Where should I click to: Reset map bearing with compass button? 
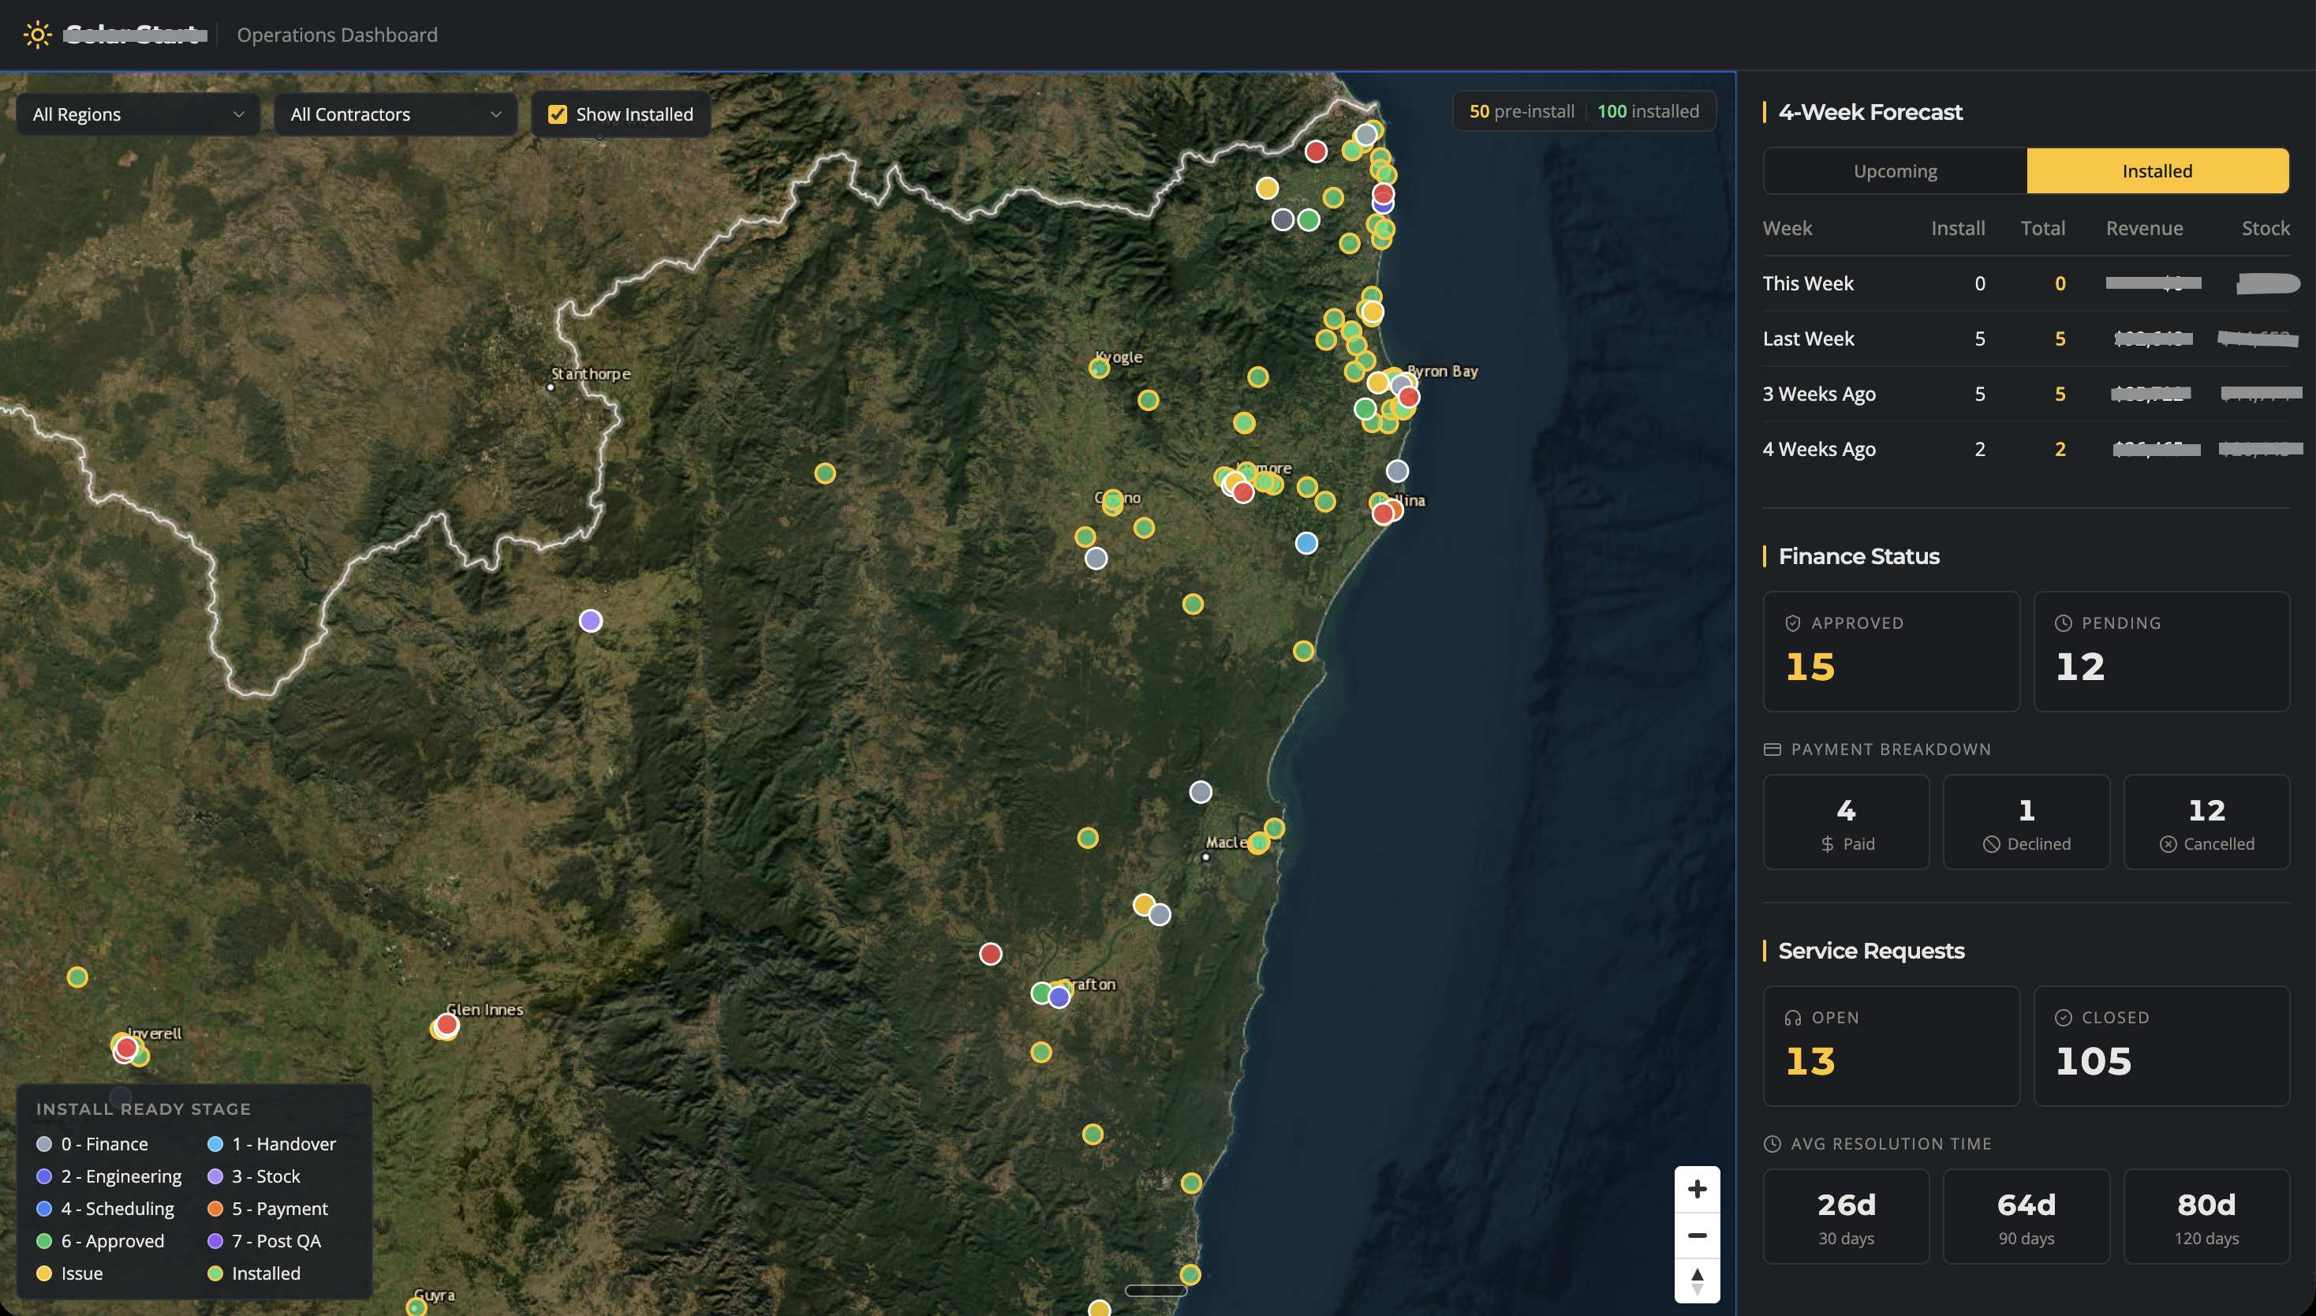[1696, 1280]
